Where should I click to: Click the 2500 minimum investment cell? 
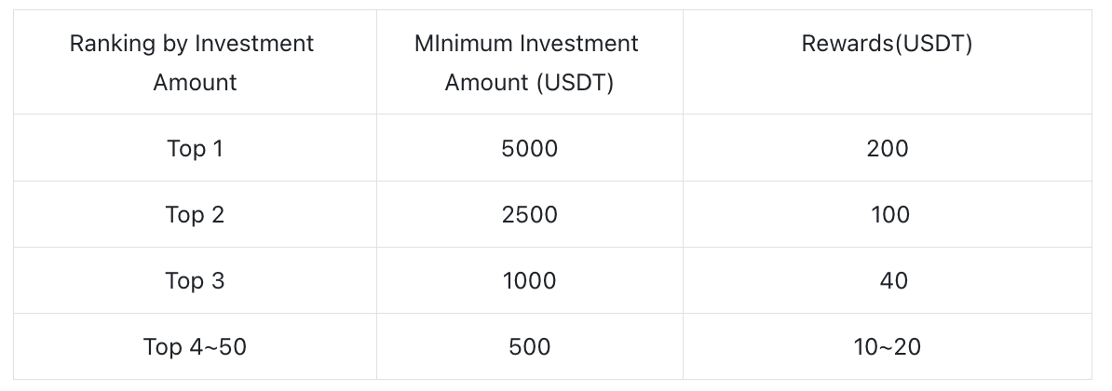529,215
